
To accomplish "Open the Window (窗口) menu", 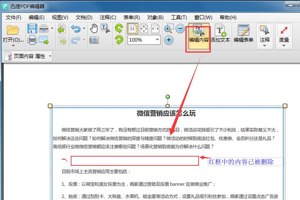I will 203,18.
